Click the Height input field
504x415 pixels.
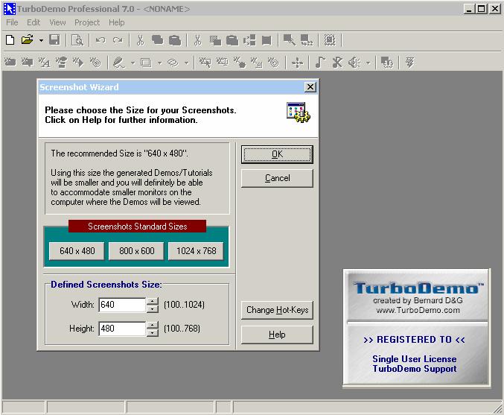tap(122, 329)
